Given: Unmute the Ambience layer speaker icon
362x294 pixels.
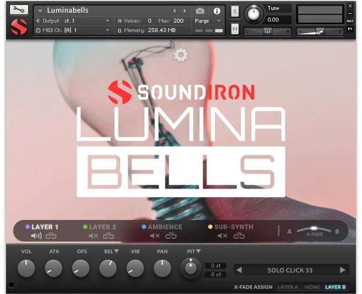Looking at the screenshot, I should [x=155, y=236].
